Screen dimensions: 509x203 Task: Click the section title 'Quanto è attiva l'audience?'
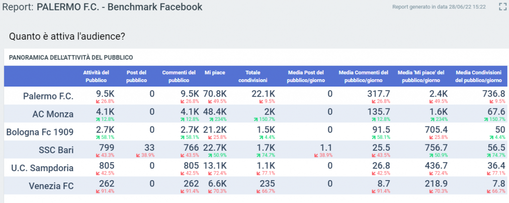pyautogui.click(x=67, y=36)
